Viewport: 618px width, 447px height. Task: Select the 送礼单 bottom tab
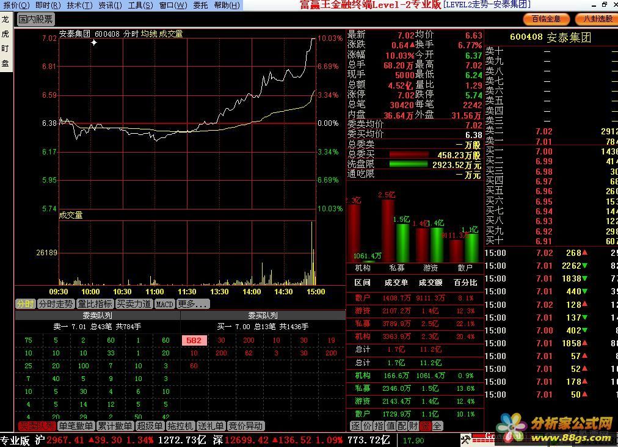(x=211, y=426)
